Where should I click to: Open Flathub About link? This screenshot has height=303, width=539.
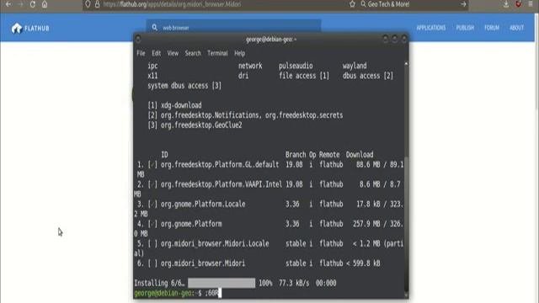point(516,28)
